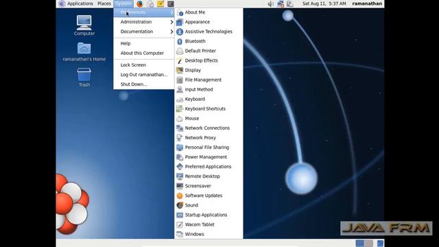This screenshot has height=247, width=439.
Task: Click the Network Proxy icon
Action: click(180, 138)
